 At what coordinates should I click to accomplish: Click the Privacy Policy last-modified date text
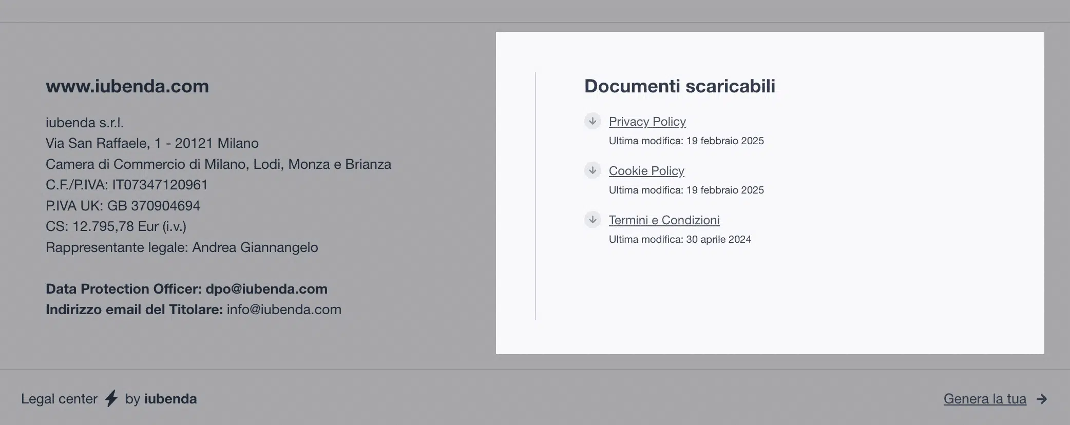(x=686, y=141)
